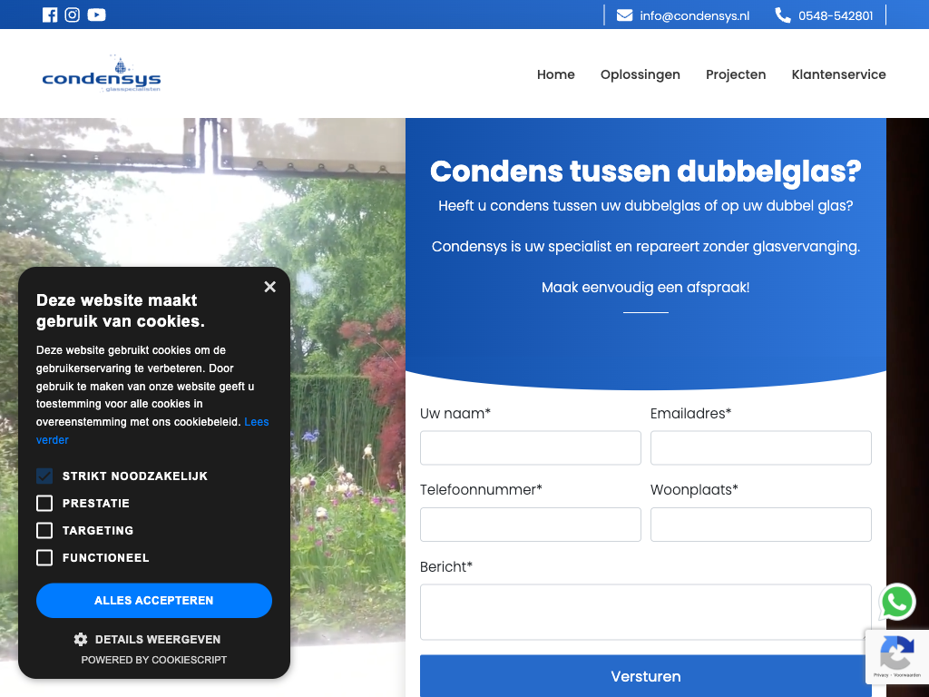Click the phone handset icon
Screen dimensions: 929x697
[783, 15]
